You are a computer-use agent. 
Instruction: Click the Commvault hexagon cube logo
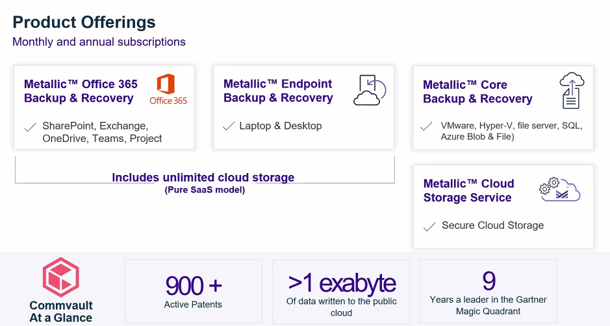(x=61, y=277)
